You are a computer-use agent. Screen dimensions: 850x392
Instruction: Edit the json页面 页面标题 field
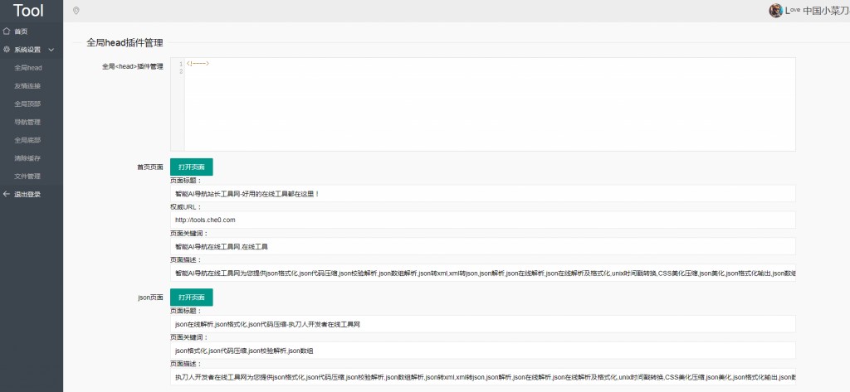click(x=483, y=324)
